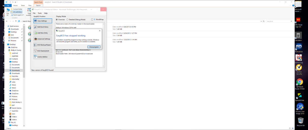Select Quick access in navigation pane
This screenshot has height=130, width=308.
click(x=13, y=26)
